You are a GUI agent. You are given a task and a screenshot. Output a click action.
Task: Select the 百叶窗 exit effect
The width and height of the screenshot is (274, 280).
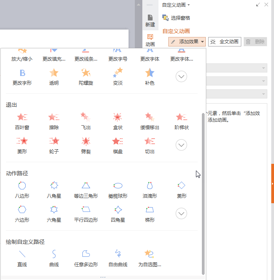click(22, 121)
